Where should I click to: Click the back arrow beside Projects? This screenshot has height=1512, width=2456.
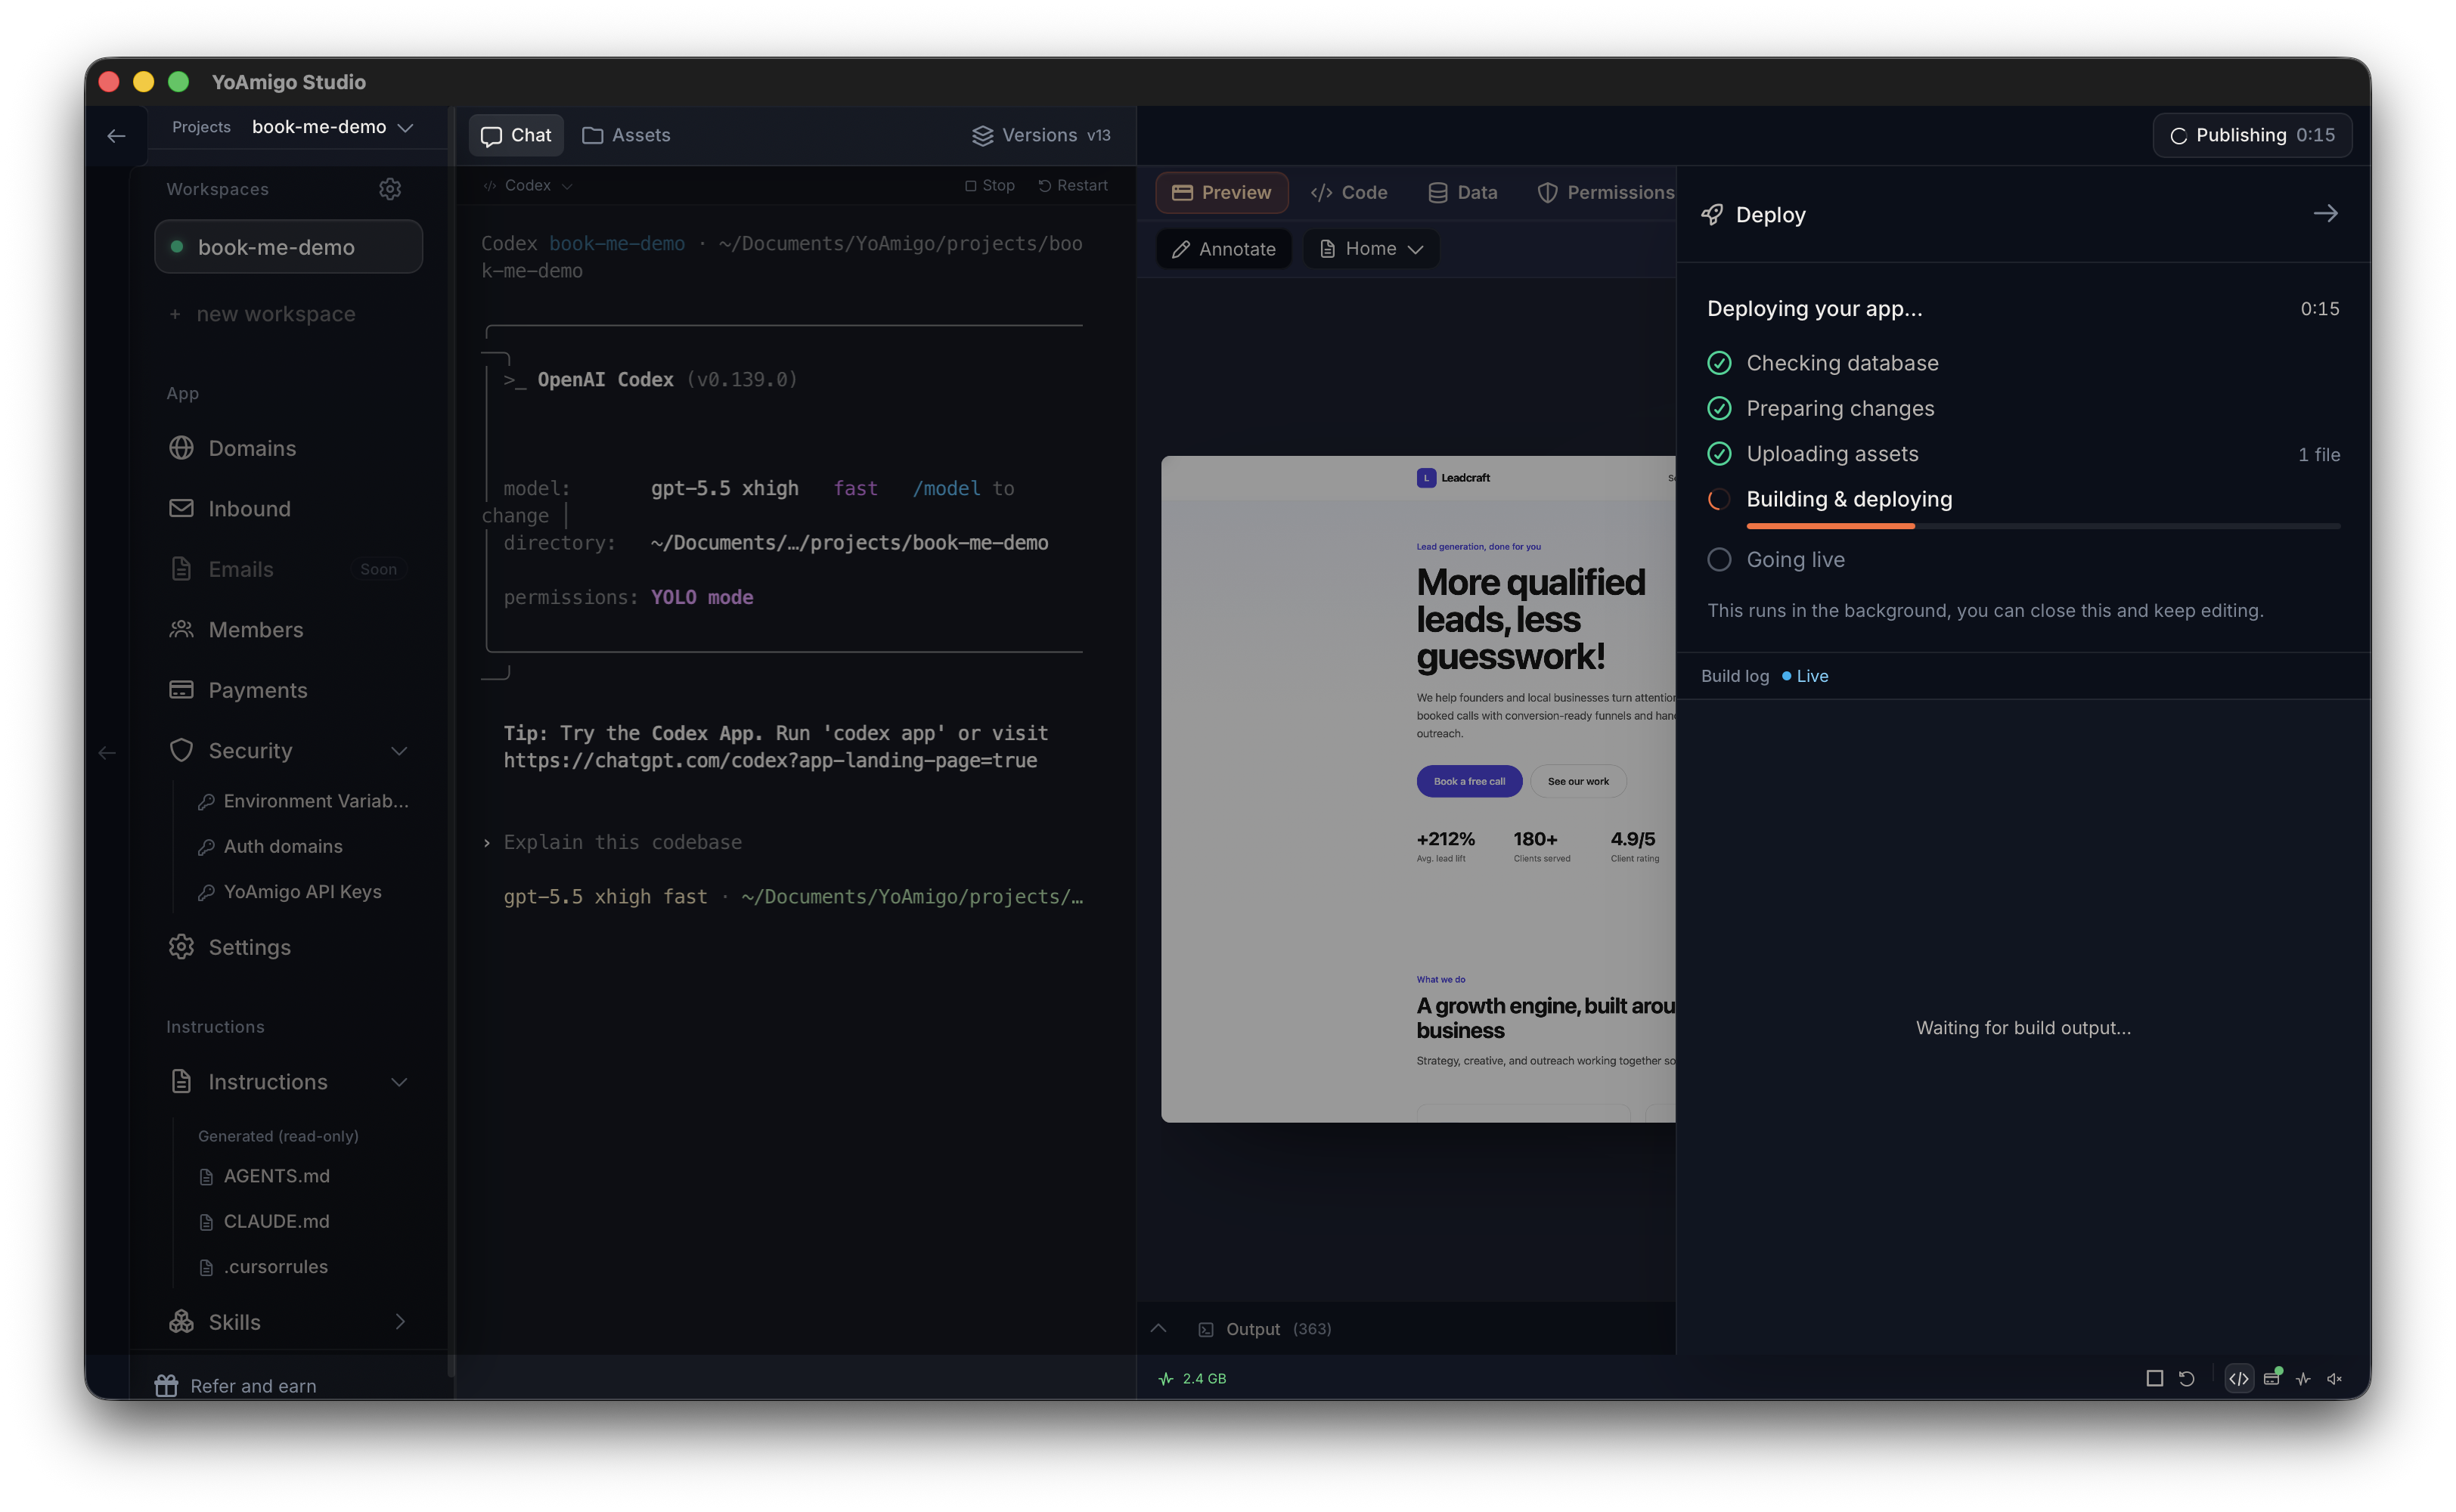pos(116,135)
